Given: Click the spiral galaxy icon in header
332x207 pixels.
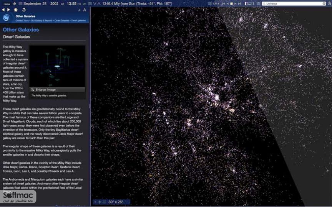Looking at the screenshot, I should [7, 18].
